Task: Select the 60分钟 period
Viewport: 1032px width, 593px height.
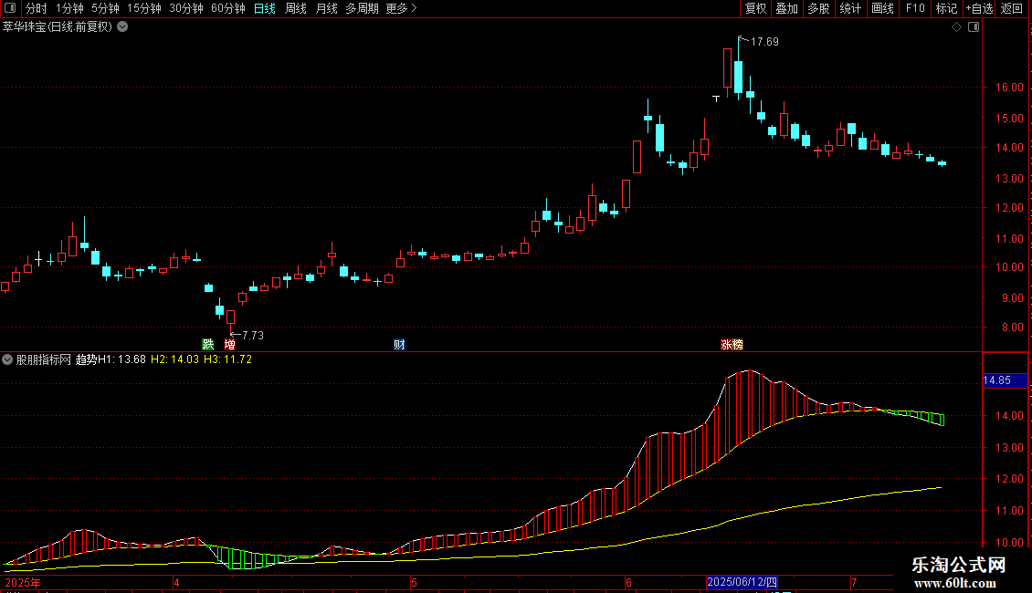Action: pos(228,8)
